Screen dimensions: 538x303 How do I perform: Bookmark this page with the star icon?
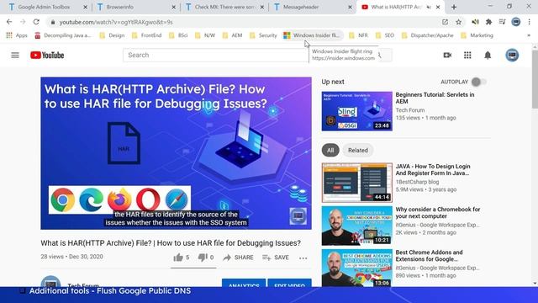[x=458, y=22]
